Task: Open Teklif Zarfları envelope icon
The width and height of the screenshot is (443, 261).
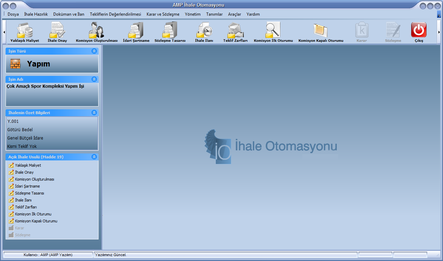Action: tap(235, 31)
